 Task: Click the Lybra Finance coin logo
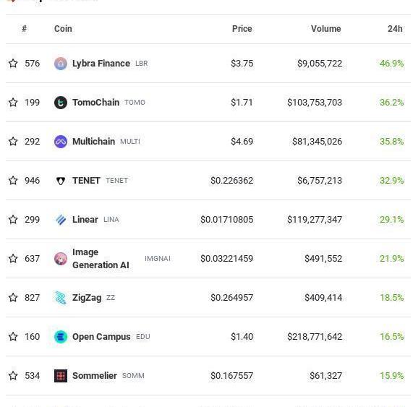point(61,64)
